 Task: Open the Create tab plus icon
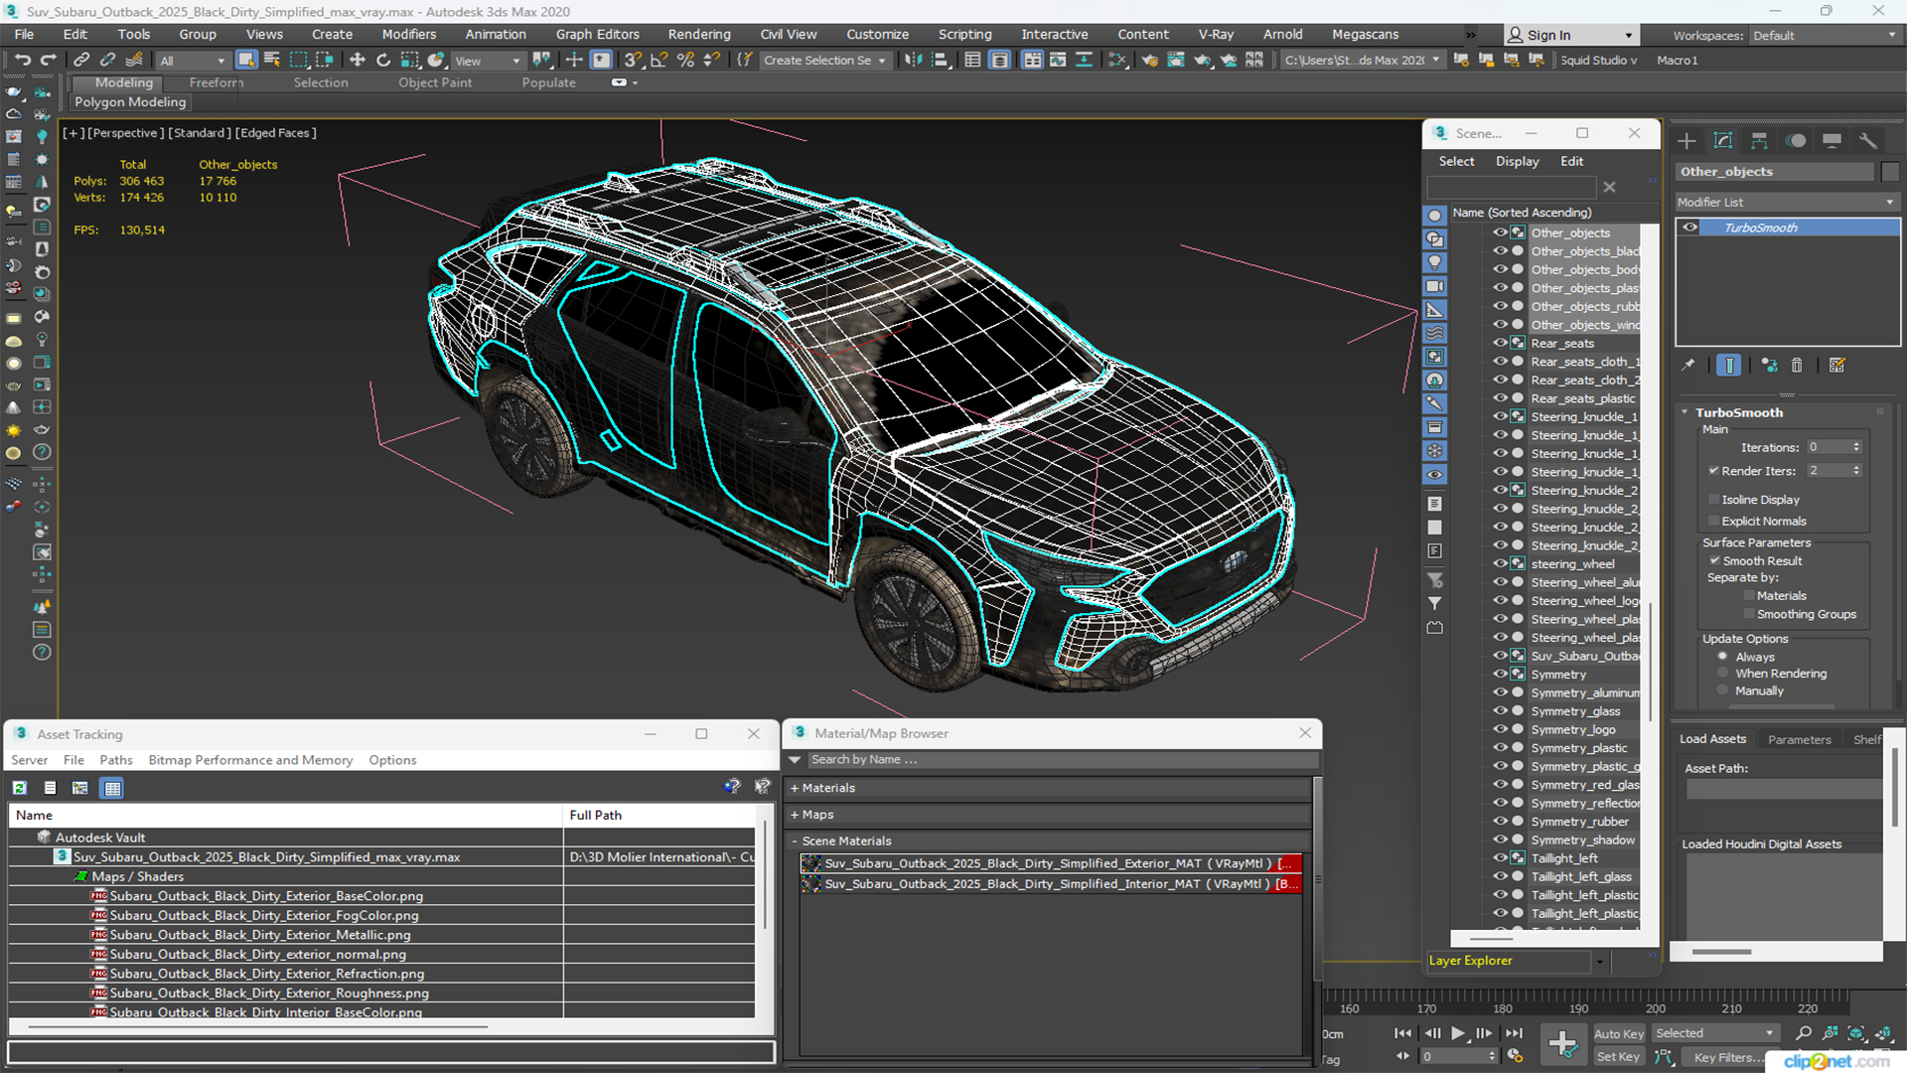pyautogui.click(x=1687, y=140)
